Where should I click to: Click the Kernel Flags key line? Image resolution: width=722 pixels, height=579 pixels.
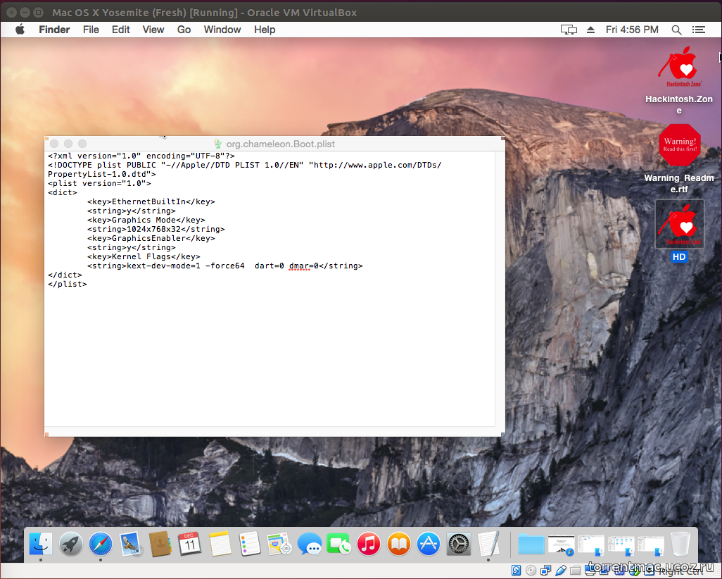pyautogui.click(x=144, y=257)
